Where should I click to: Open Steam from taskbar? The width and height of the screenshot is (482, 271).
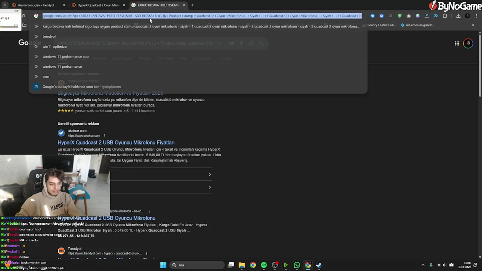coord(319,265)
